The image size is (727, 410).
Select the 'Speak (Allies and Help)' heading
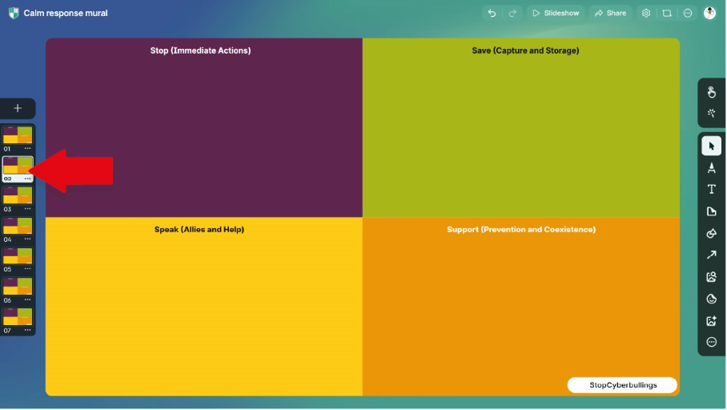pyautogui.click(x=199, y=230)
